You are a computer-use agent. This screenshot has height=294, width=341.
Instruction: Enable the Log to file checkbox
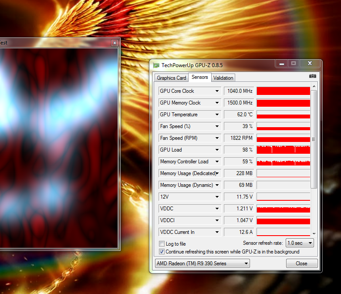point(162,243)
